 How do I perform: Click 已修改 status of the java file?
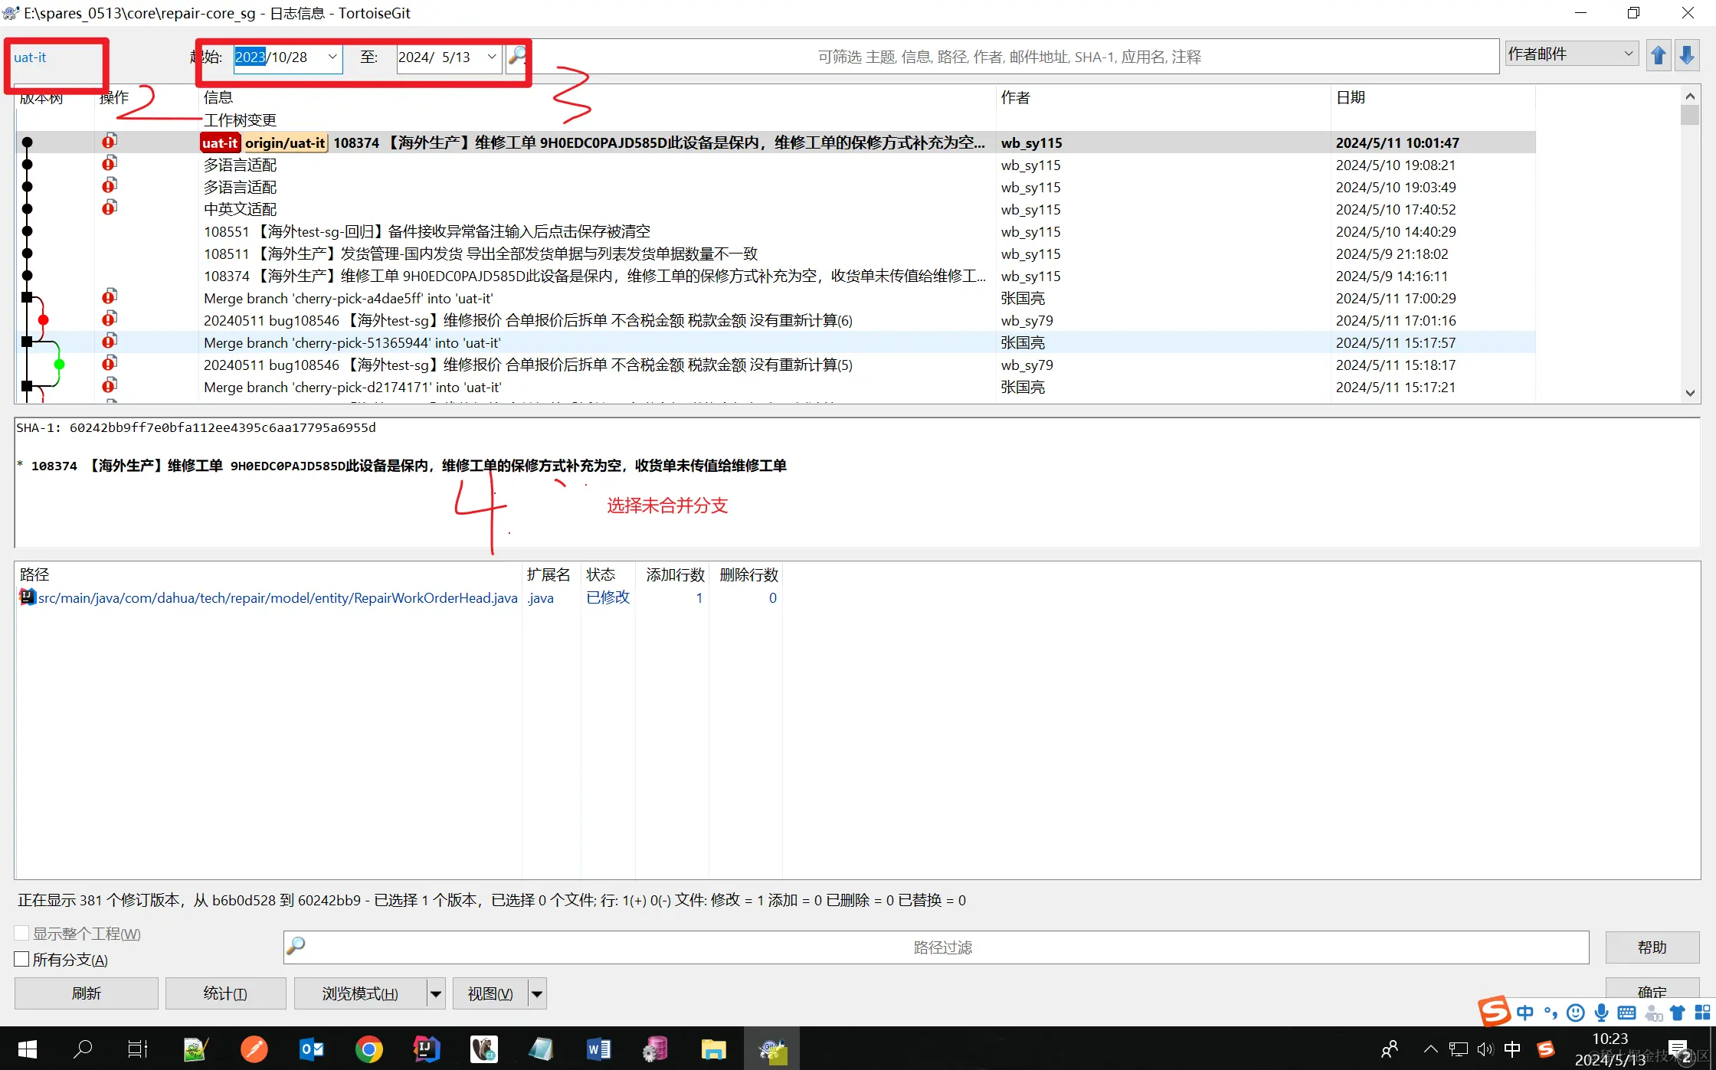(x=607, y=597)
